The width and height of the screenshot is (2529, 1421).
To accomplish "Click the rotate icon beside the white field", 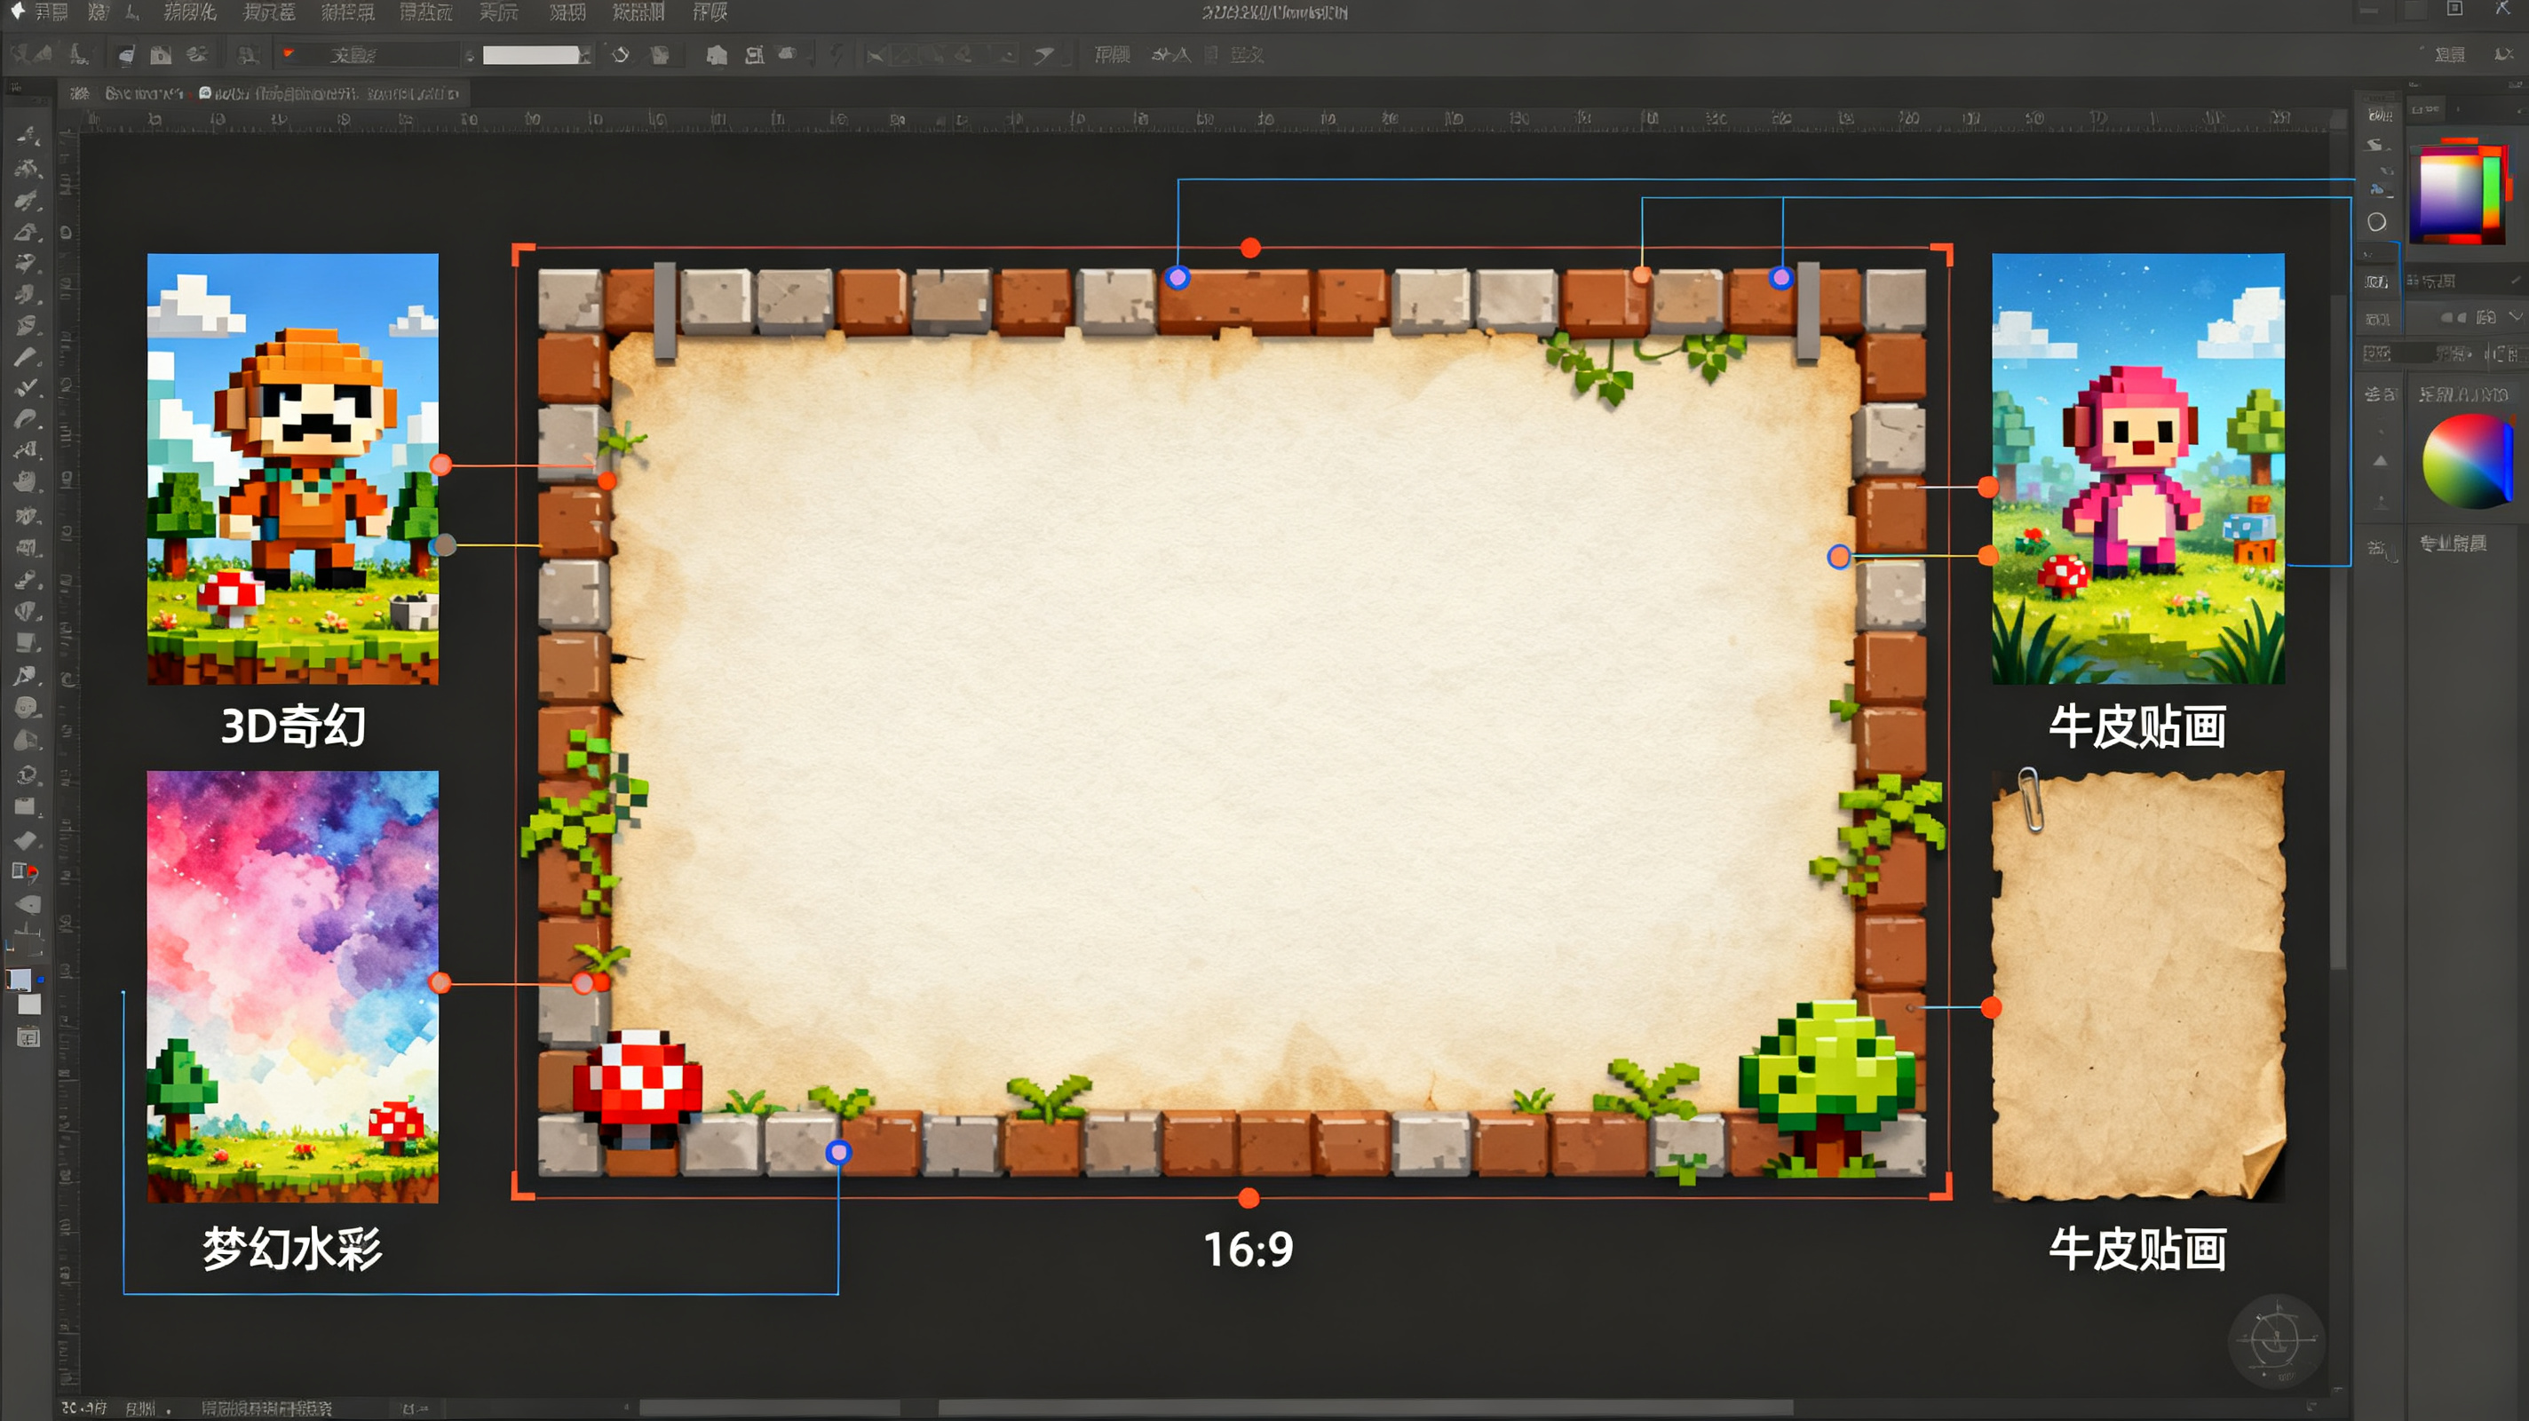I will [x=621, y=55].
